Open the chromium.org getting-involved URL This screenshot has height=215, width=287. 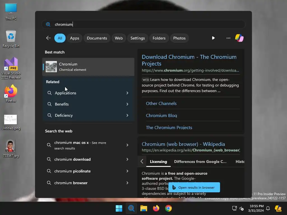(x=190, y=70)
